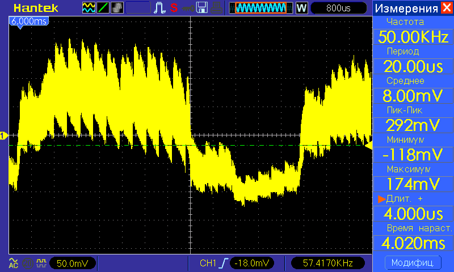This screenshot has height=272, width=454.
Task: Click the floppy disk save icon
Action: pos(201,8)
